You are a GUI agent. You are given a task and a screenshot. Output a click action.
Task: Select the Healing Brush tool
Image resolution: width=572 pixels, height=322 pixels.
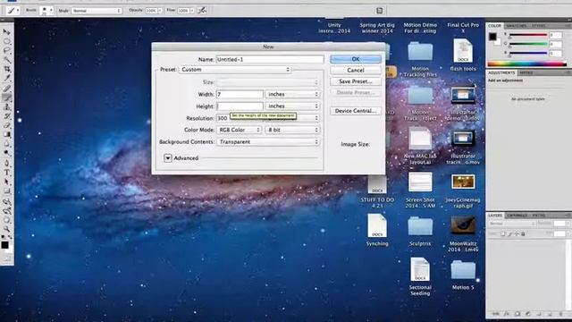6,89
